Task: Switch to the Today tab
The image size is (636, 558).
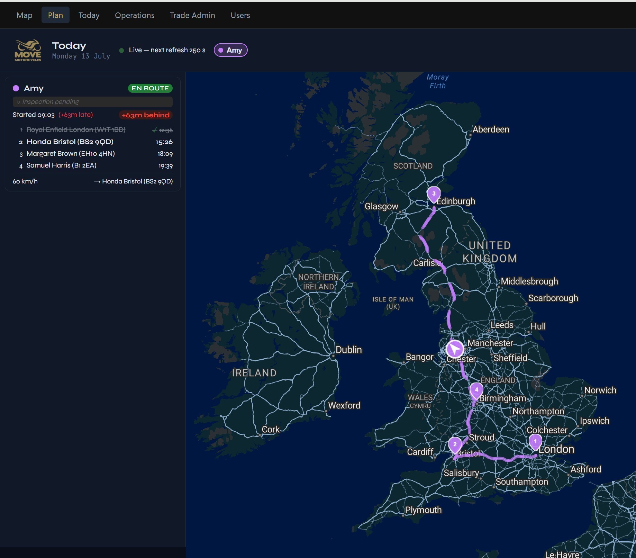Action: click(89, 15)
